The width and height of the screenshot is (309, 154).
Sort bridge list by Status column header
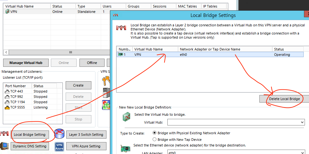(x=288, y=49)
